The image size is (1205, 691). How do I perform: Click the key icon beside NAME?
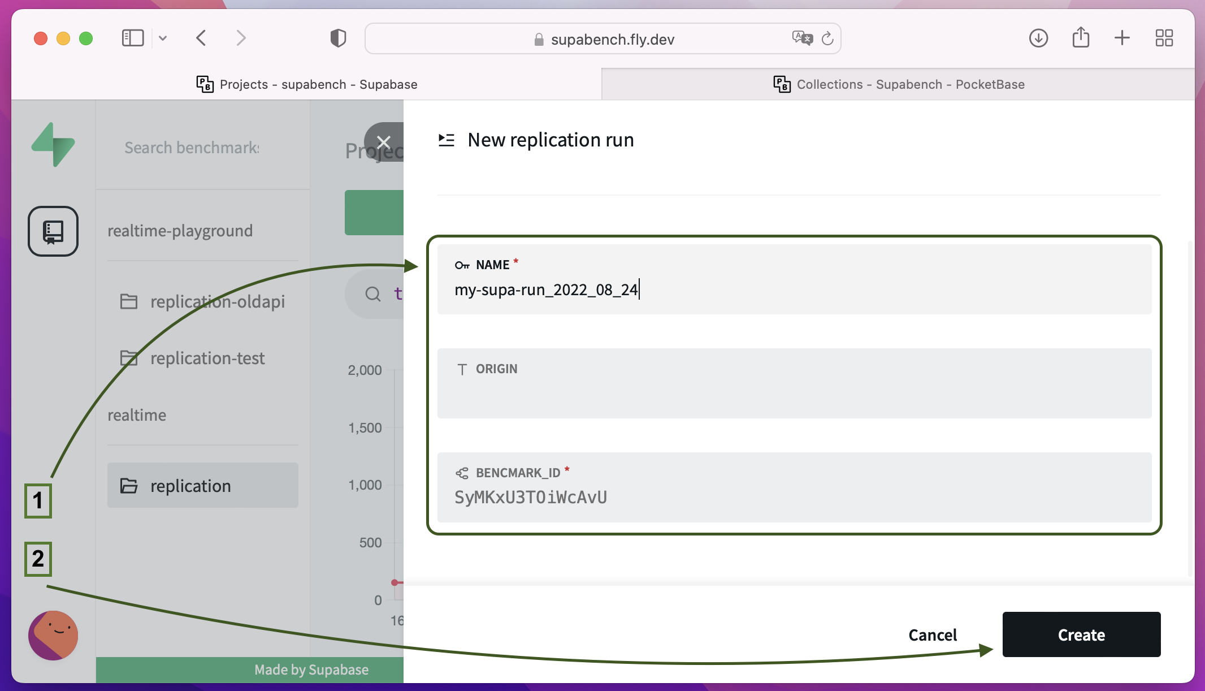(x=462, y=265)
